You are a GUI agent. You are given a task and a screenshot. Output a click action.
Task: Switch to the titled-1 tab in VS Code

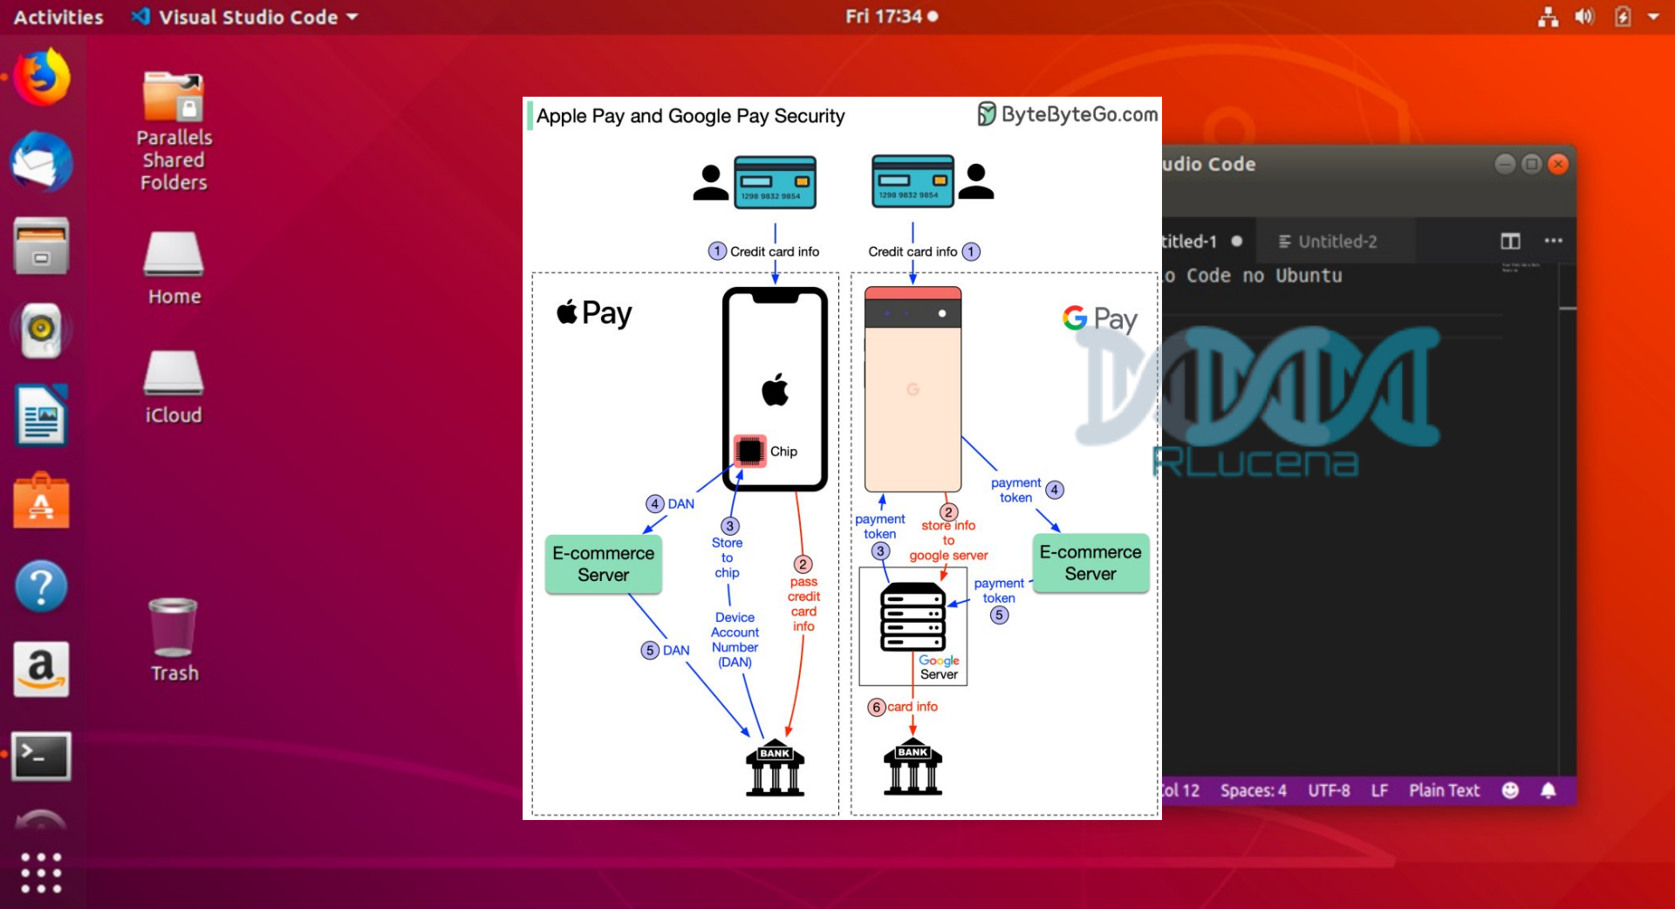(x=1207, y=242)
